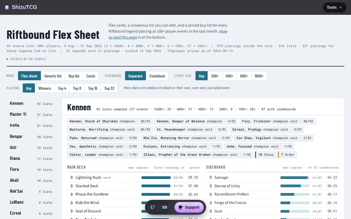
Task: Select Diana in the legend list
Action: pos(31,159)
